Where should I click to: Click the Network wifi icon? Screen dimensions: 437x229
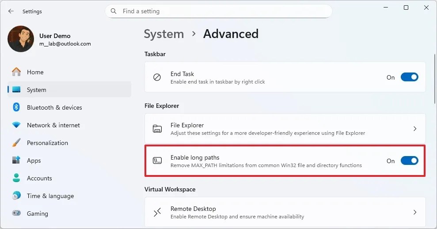16,125
